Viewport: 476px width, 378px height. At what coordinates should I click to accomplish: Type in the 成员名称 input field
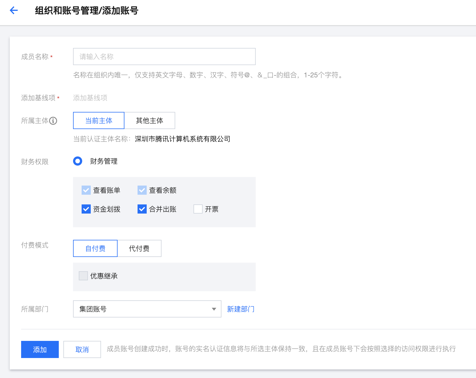point(164,57)
